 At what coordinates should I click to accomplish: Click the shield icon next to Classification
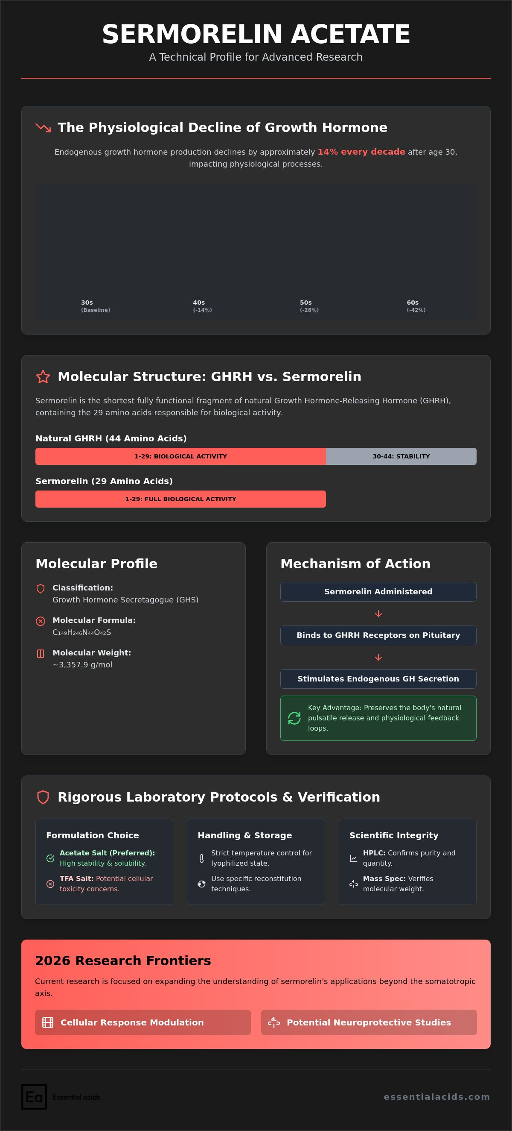click(x=41, y=589)
